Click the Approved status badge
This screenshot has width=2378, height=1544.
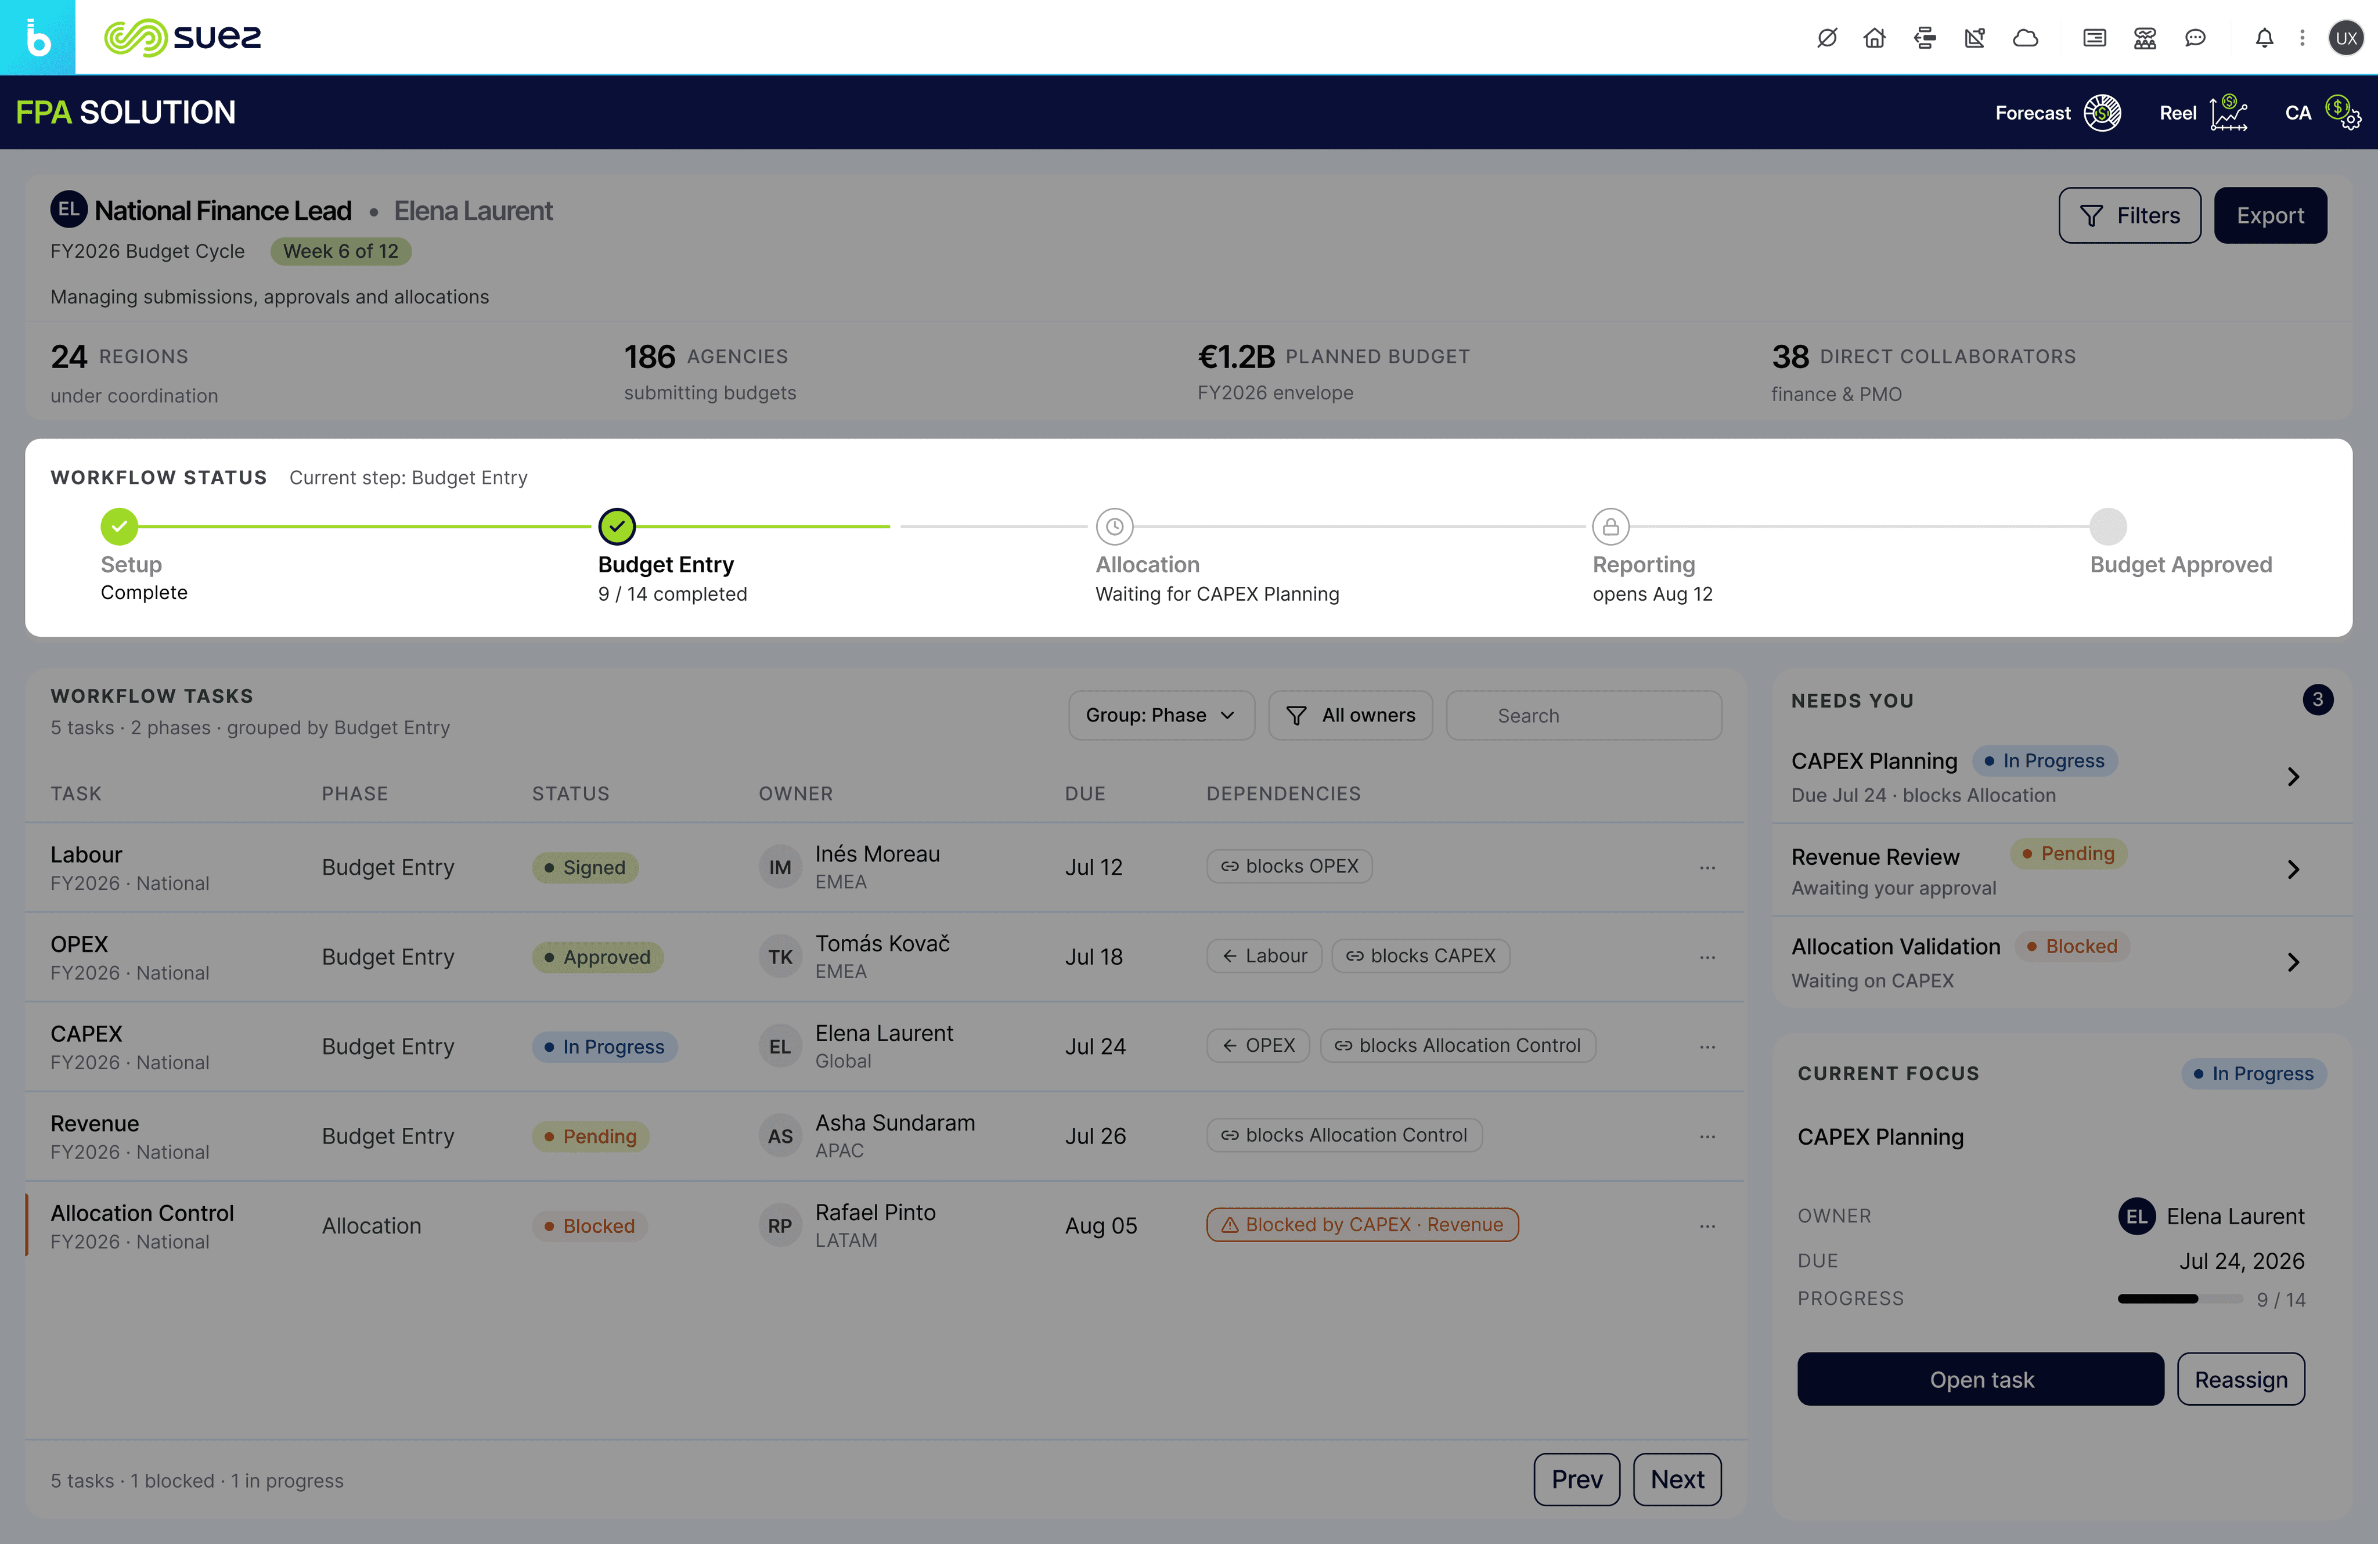point(597,957)
